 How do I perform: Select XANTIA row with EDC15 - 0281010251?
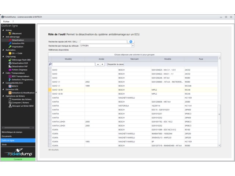pyautogui.click(x=133, y=110)
